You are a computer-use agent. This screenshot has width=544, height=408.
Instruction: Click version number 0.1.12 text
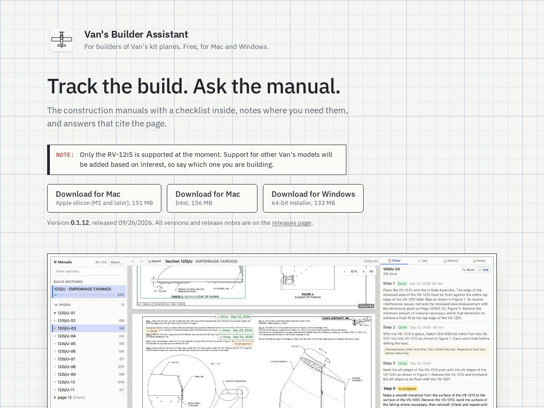(80, 223)
